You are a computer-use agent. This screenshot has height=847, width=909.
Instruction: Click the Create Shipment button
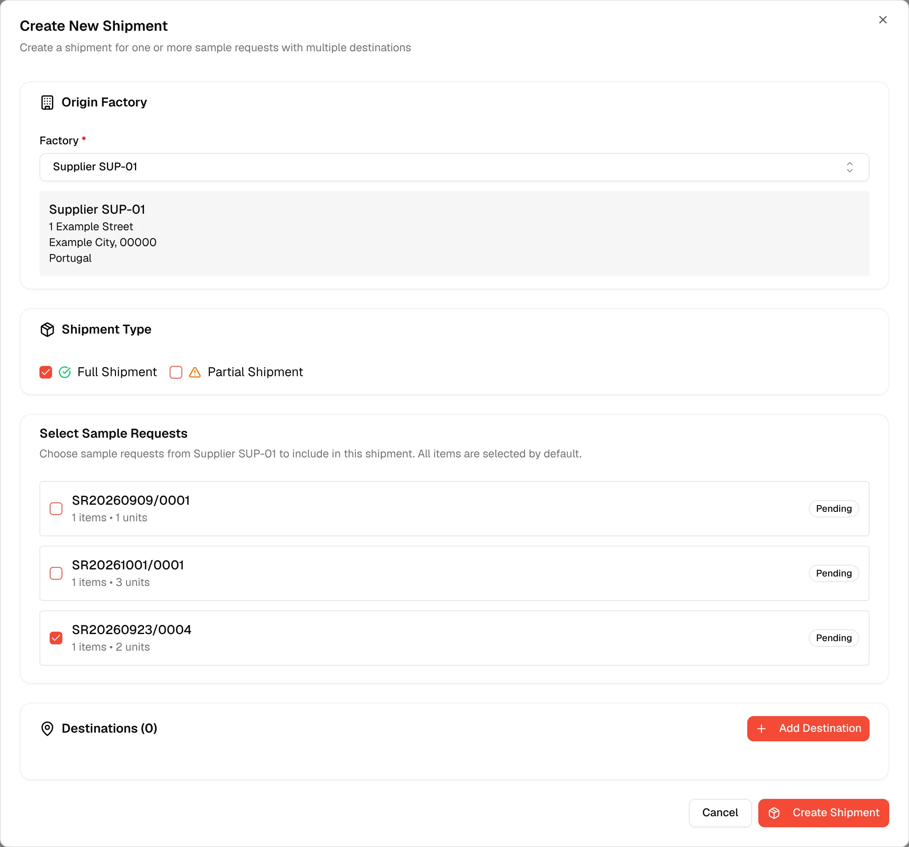pos(823,813)
